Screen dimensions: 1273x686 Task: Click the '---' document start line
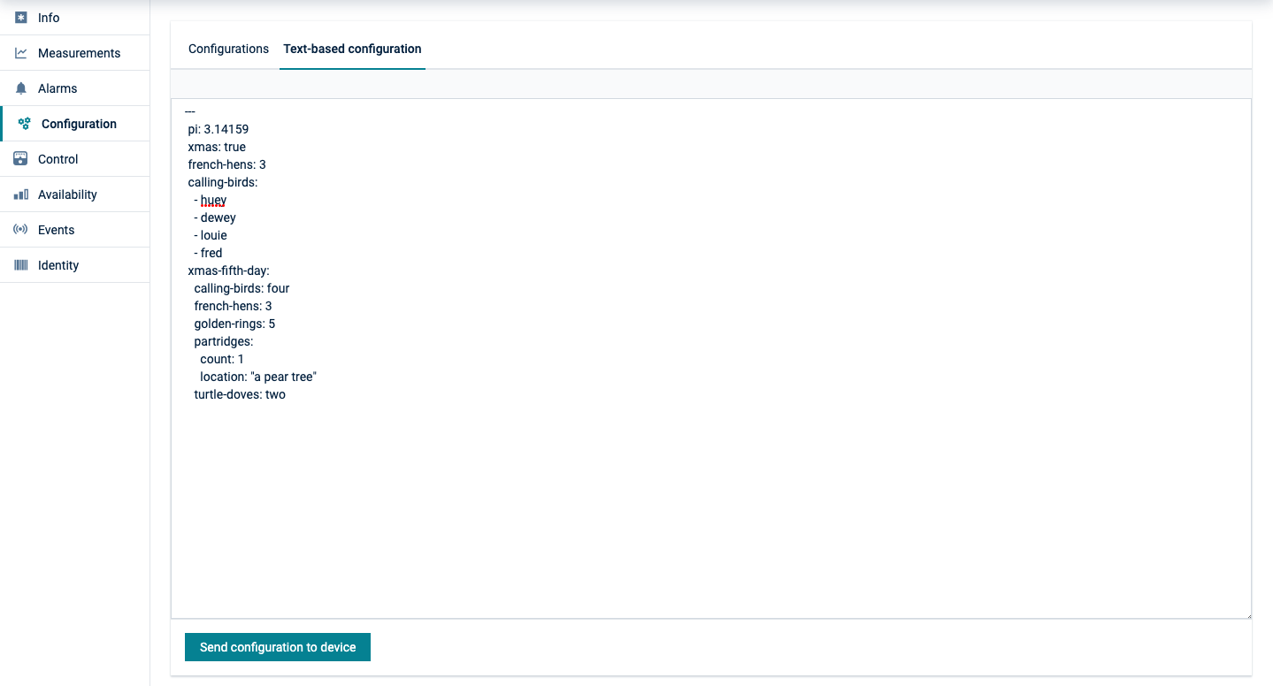click(x=189, y=111)
